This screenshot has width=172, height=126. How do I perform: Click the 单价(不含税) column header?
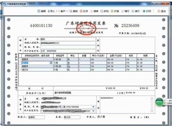pyautogui.click(x=98, y=56)
